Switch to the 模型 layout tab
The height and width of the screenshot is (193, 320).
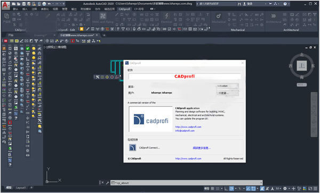pos(9,188)
